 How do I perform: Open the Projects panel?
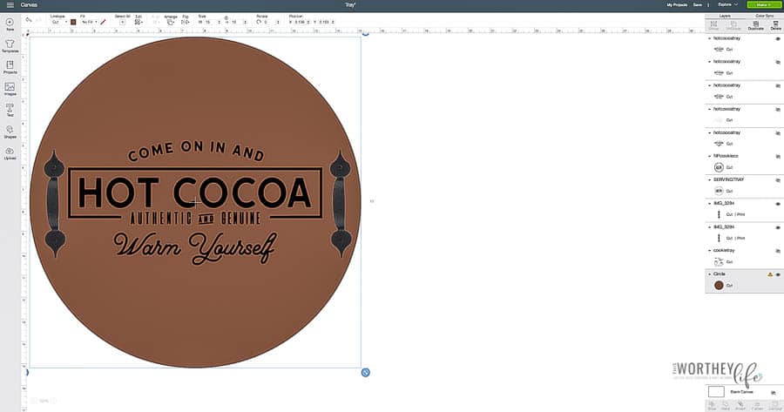pyautogui.click(x=10, y=66)
